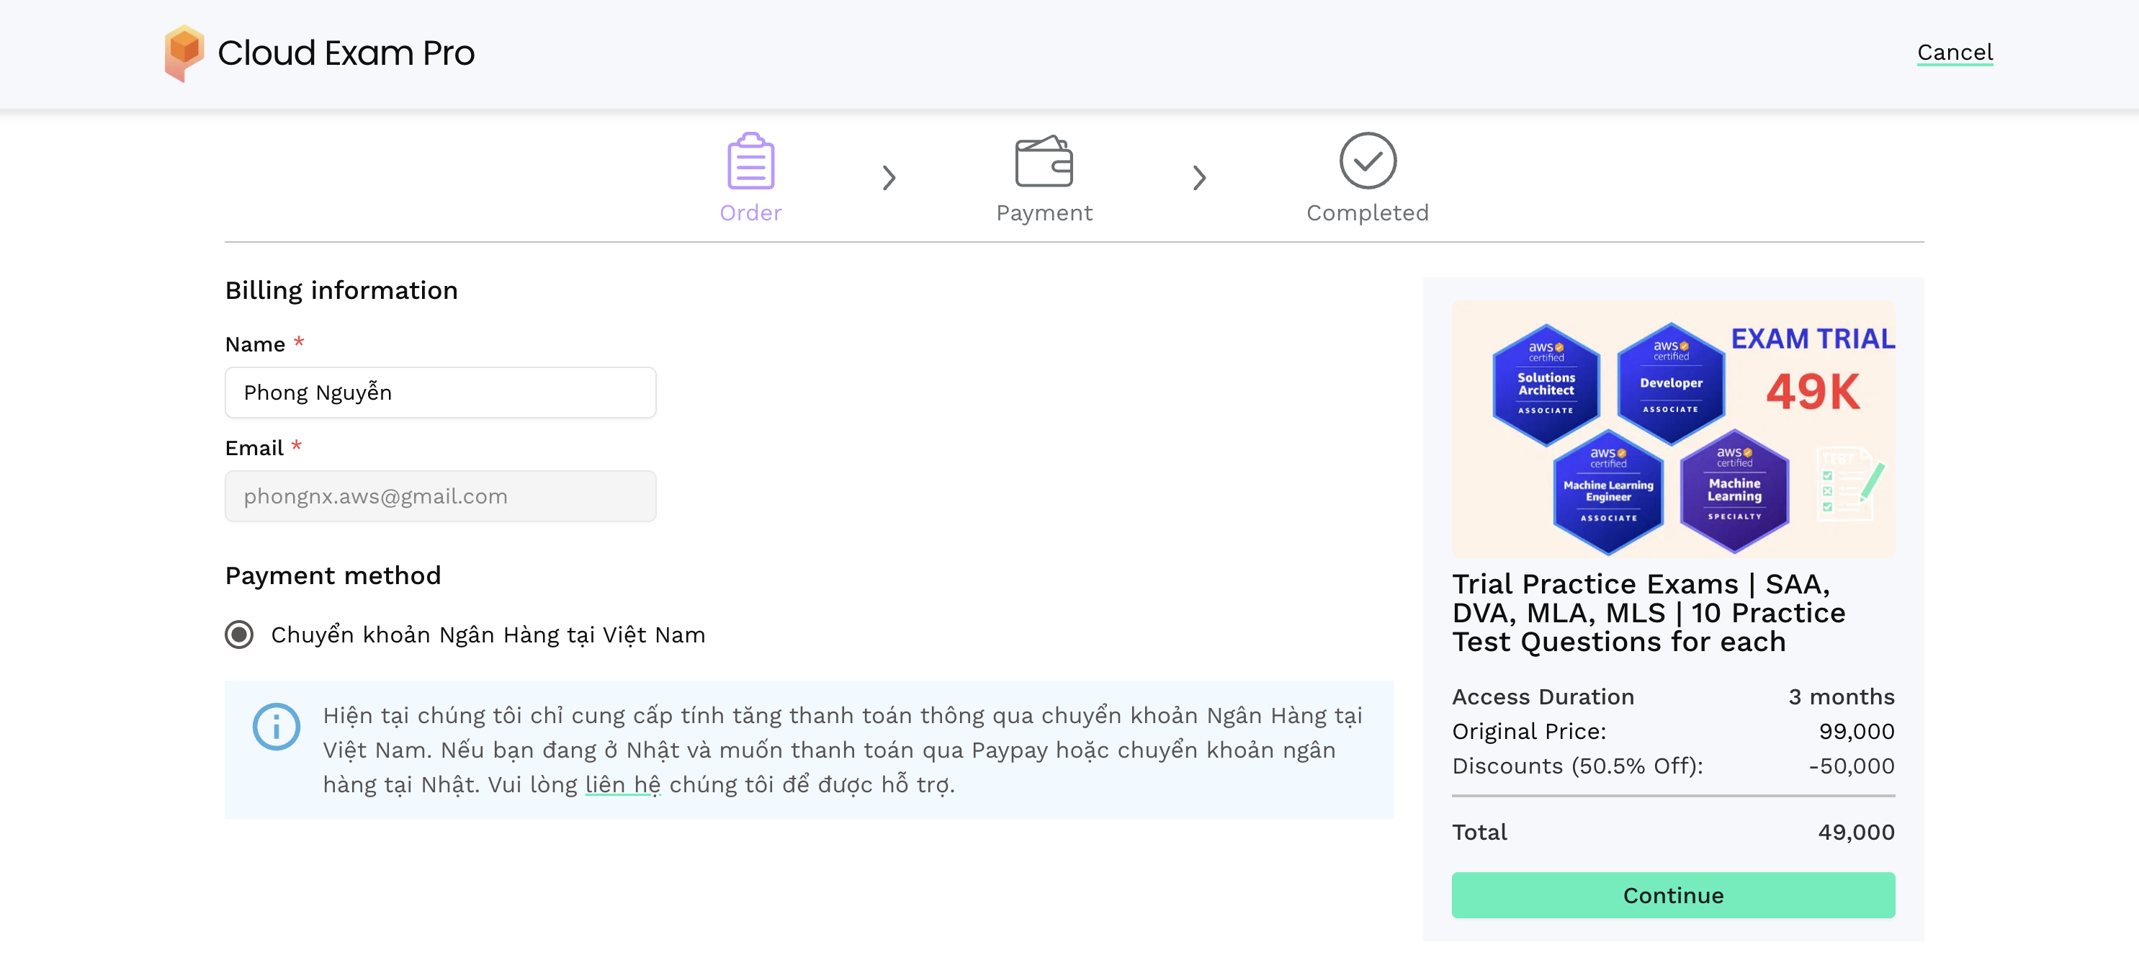Open the 'liên hệ' contact link
This screenshot has width=2139, height=968.
(623, 784)
